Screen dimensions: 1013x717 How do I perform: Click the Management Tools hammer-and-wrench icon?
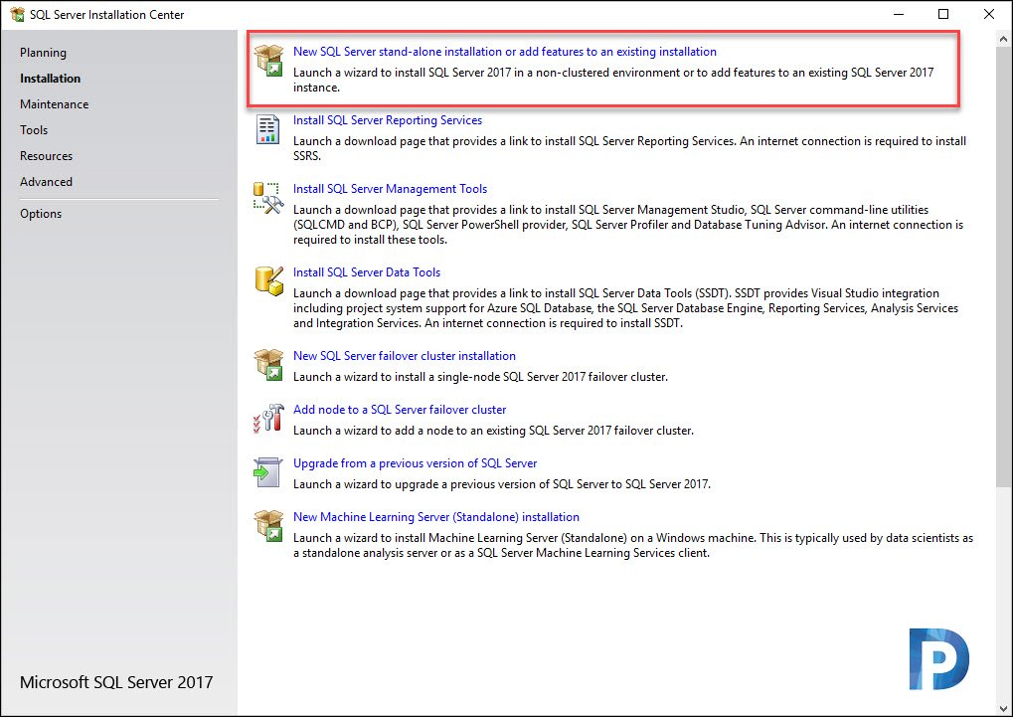coord(268,198)
